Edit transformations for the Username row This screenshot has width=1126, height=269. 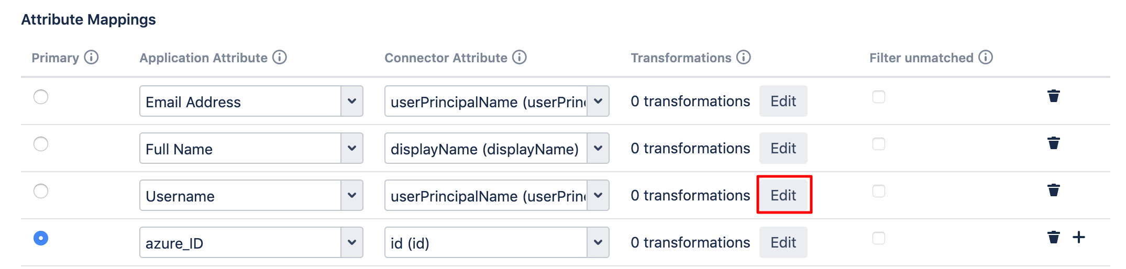click(x=783, y=195)
